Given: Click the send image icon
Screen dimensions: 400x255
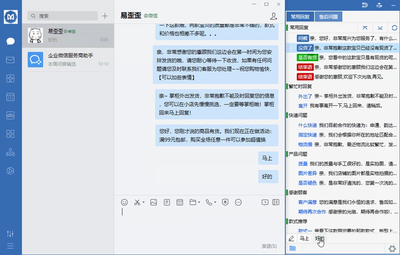Looking at the screenshot, I should point(153,202).
